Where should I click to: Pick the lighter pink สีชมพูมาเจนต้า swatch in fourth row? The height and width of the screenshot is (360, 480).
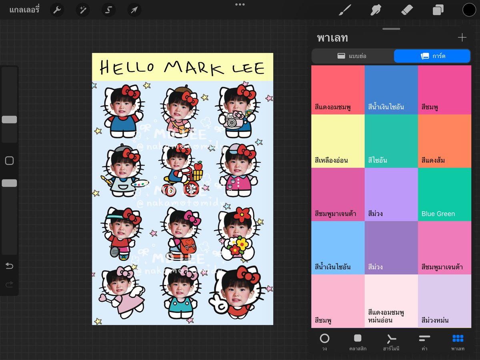444,248
